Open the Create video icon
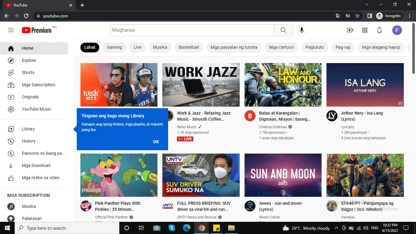Screen dimensions: 416x234 pyautogui.click(x=350, y=30)
